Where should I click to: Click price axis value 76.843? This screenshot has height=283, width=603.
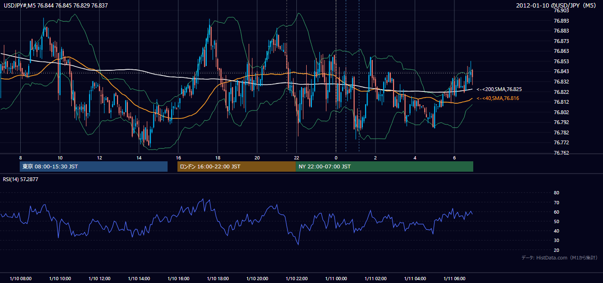(561, 71)
